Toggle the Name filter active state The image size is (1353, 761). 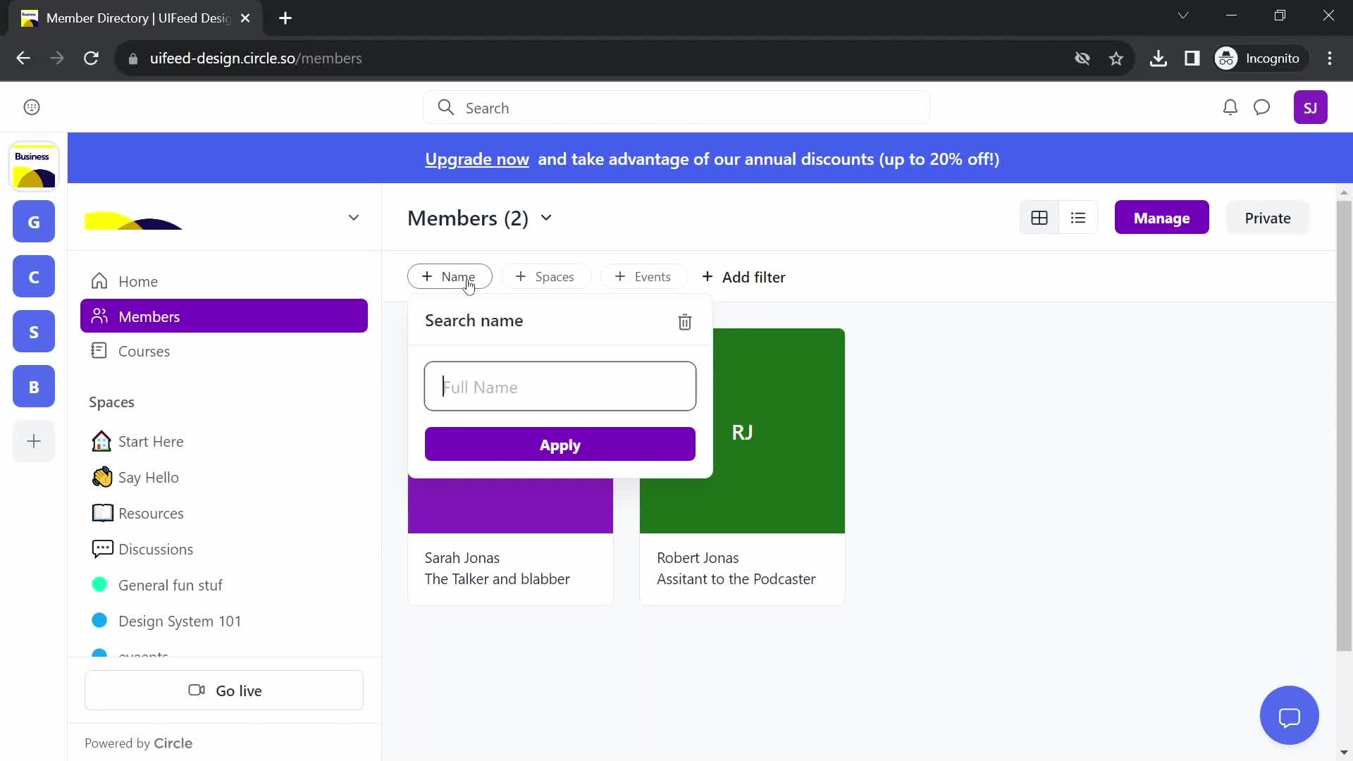click(x=450, y=276)
